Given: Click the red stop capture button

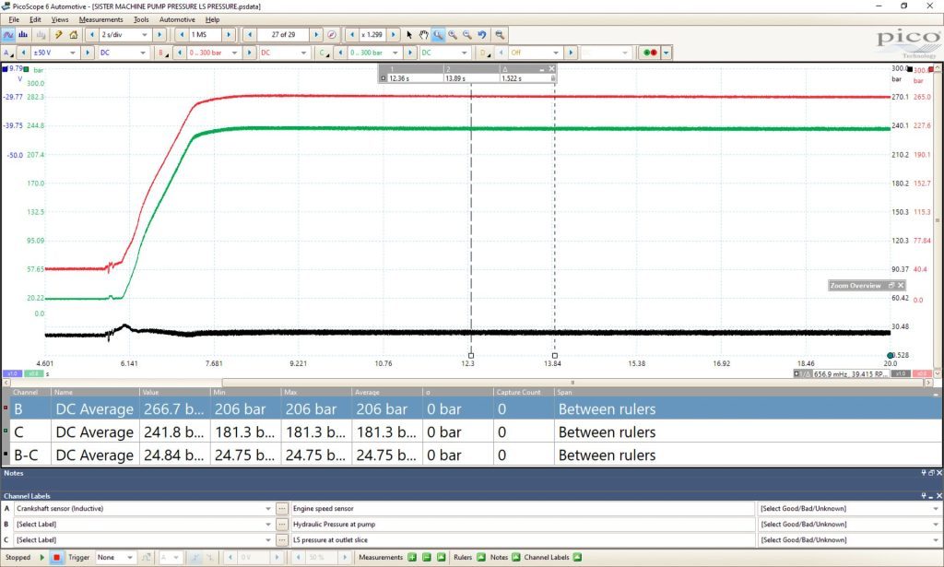Looking at the screenshot, I should pos(56,558).
